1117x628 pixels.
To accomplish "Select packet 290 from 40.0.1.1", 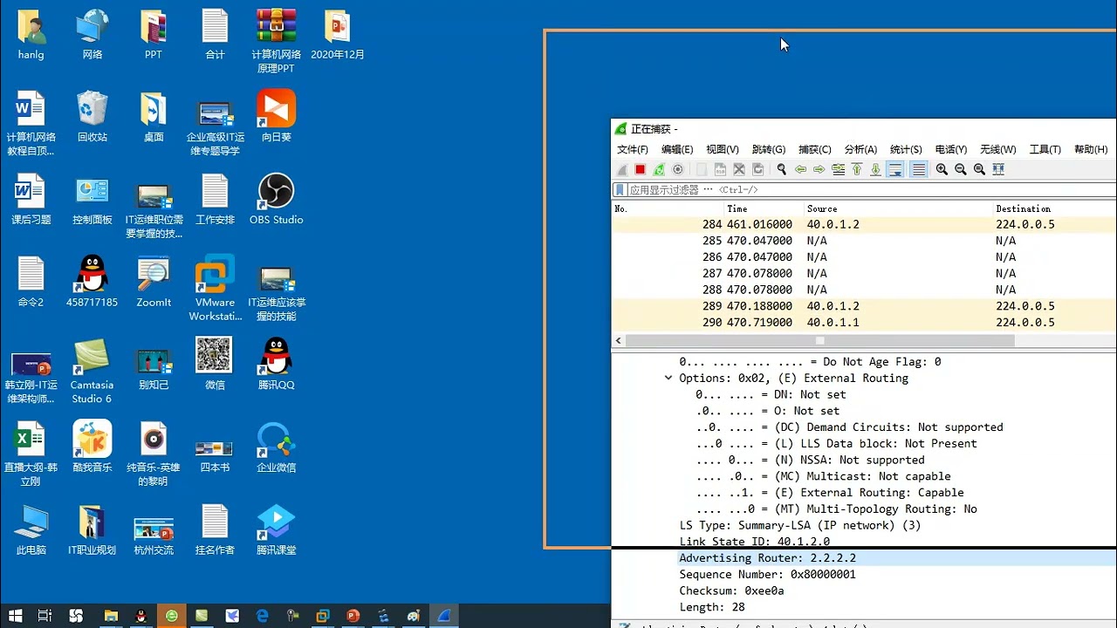I will coord(864,323).
